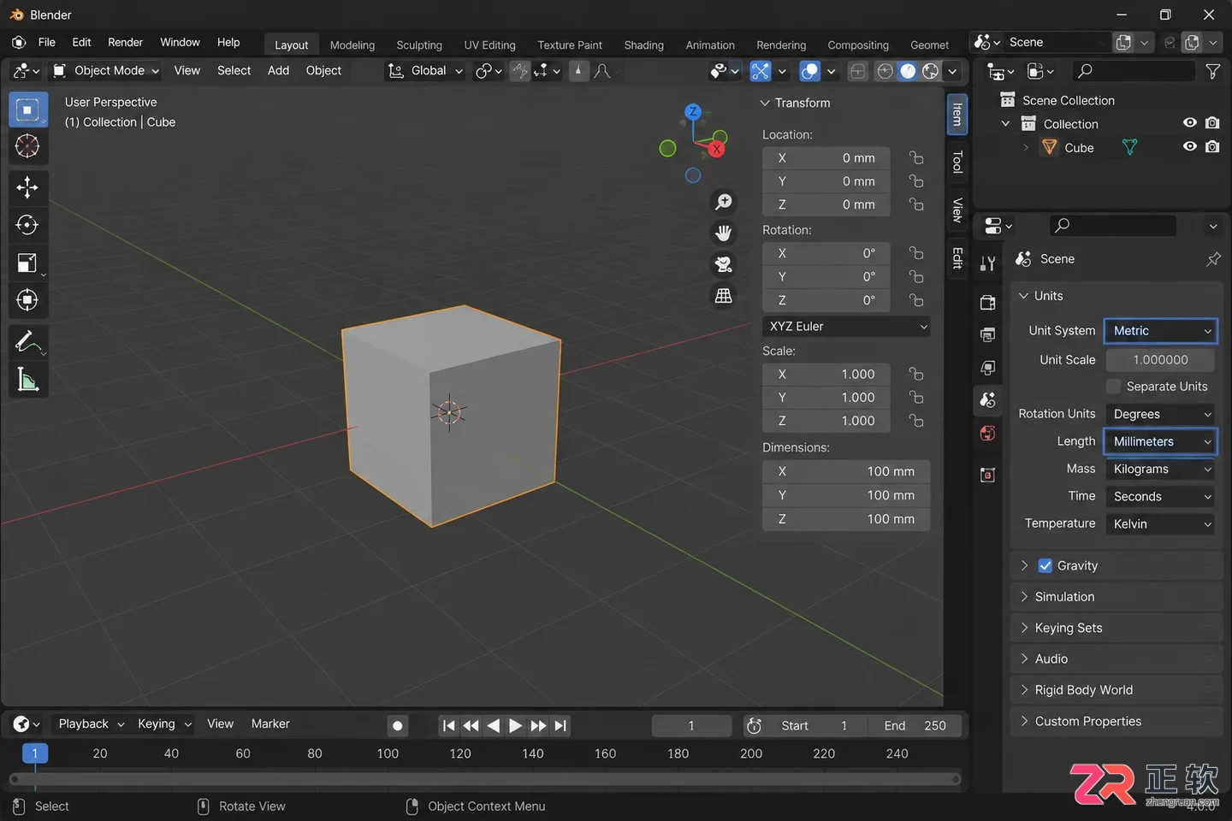Select wireframe viewport shading icon
The height and width of the screenshot is (821, 1232).
pyautogui.click(x=885, y=71)
